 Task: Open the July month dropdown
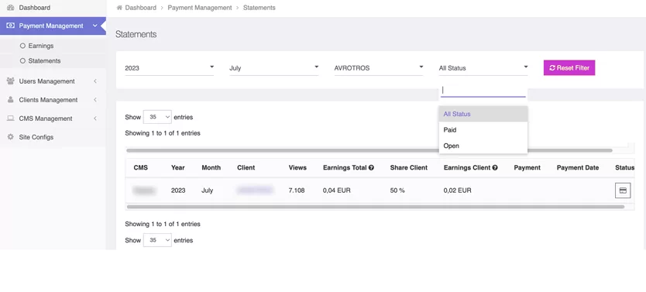point(274,68)
